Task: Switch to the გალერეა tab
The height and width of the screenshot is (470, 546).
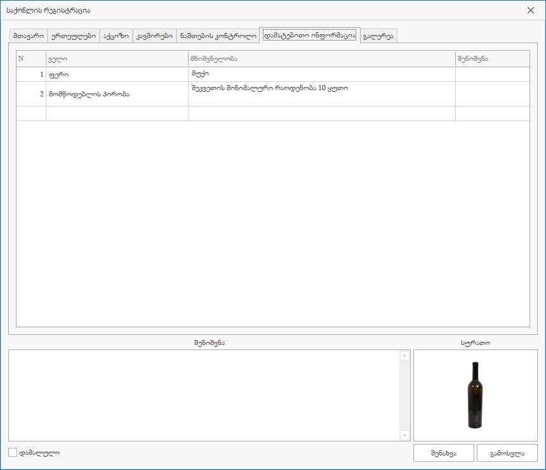Action: click(378, 36)
